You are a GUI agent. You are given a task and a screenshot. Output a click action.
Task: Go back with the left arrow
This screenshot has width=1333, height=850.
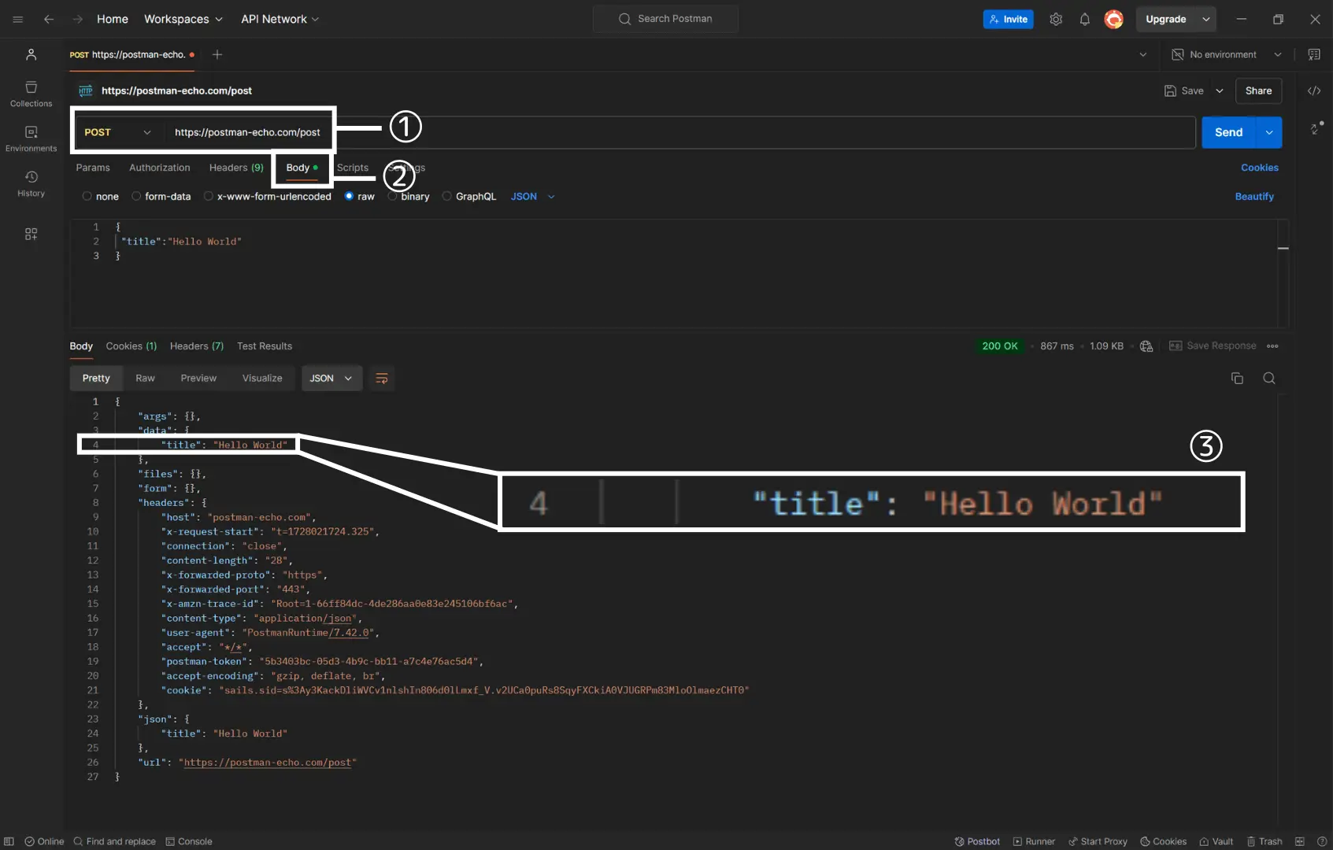point(49,19)
